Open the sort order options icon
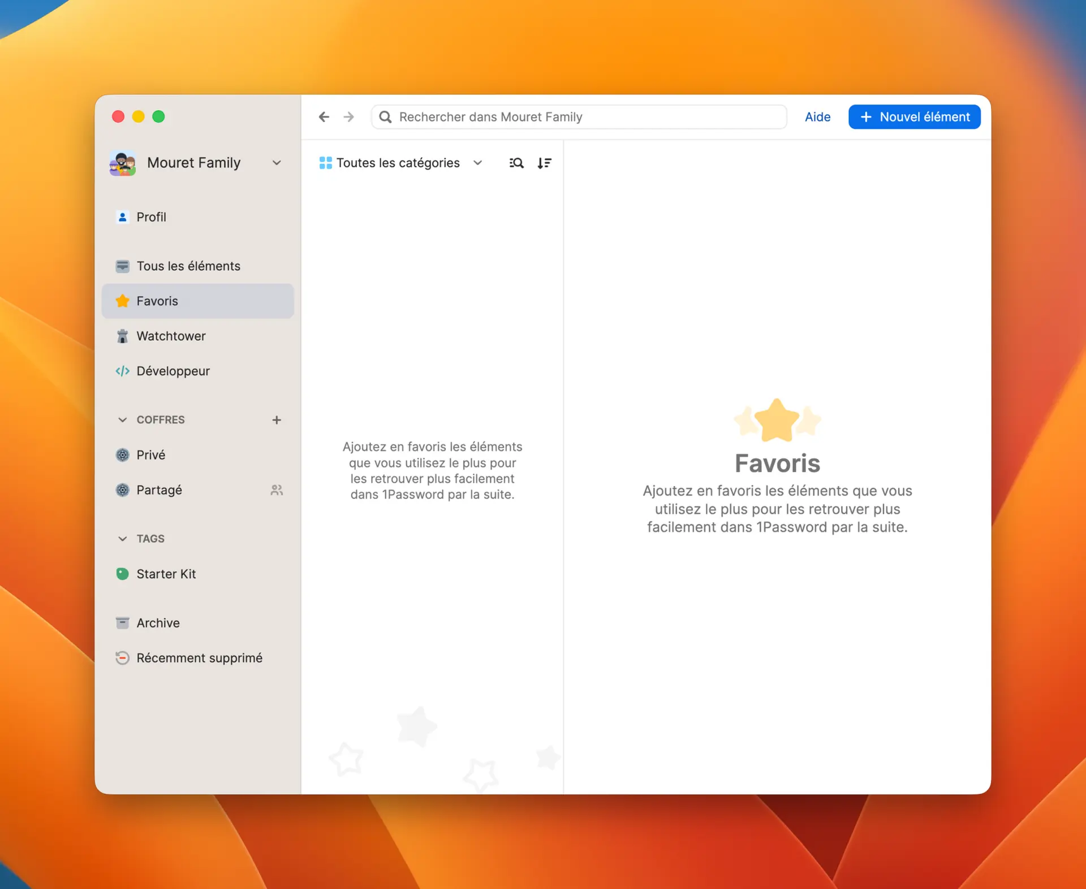 [x=544, y=163]
